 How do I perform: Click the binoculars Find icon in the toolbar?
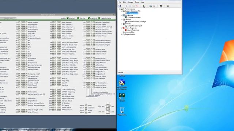point(161,6)
